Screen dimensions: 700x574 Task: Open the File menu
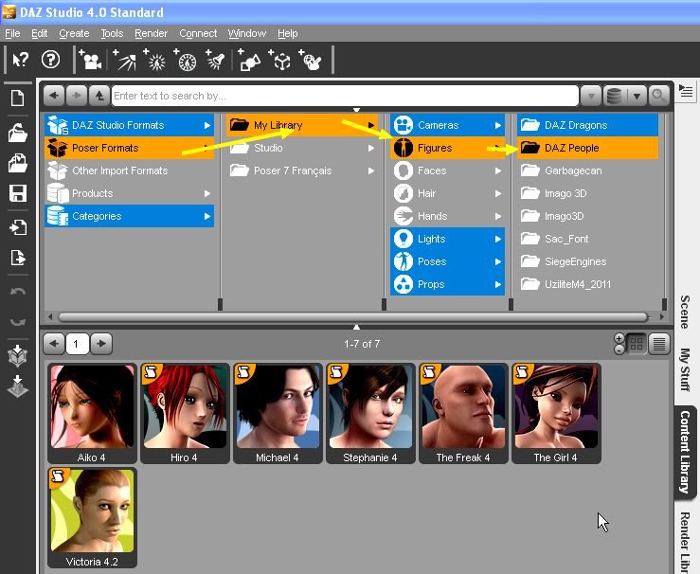click(x=12, y=33)
